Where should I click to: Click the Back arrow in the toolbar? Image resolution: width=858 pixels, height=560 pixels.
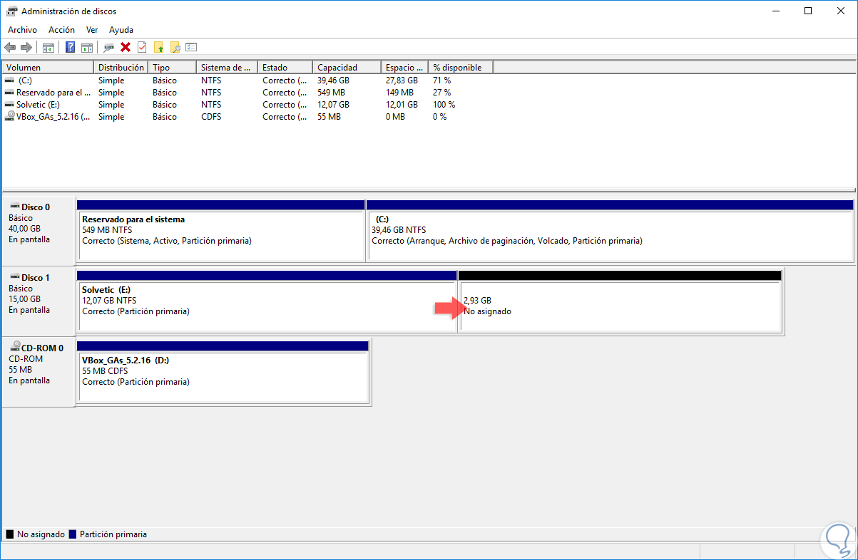10,47
